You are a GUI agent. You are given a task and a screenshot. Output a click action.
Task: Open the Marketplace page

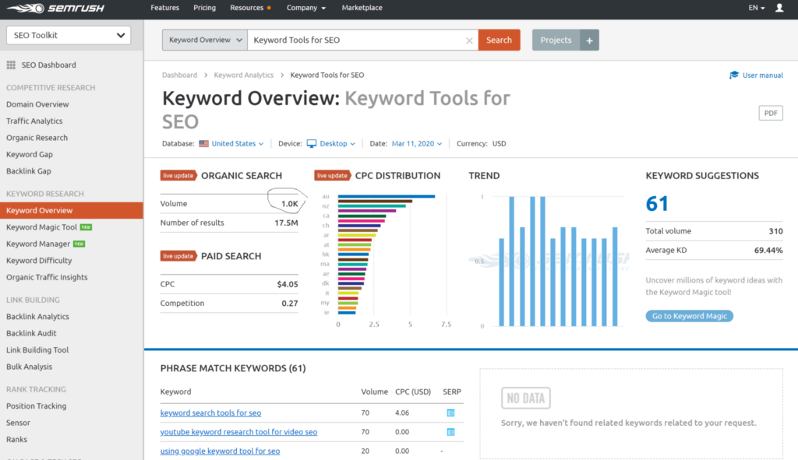(x=362, y=8)
